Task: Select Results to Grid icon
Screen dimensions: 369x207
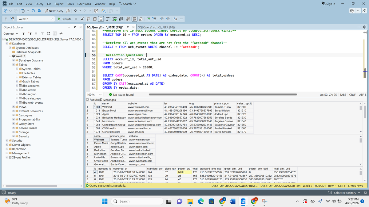Action: click(135, 19)
